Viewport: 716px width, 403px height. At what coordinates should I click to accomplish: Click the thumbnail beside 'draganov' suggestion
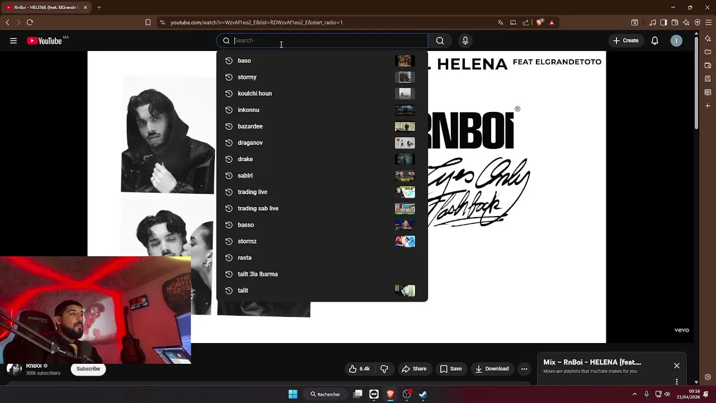pos(405,143)
